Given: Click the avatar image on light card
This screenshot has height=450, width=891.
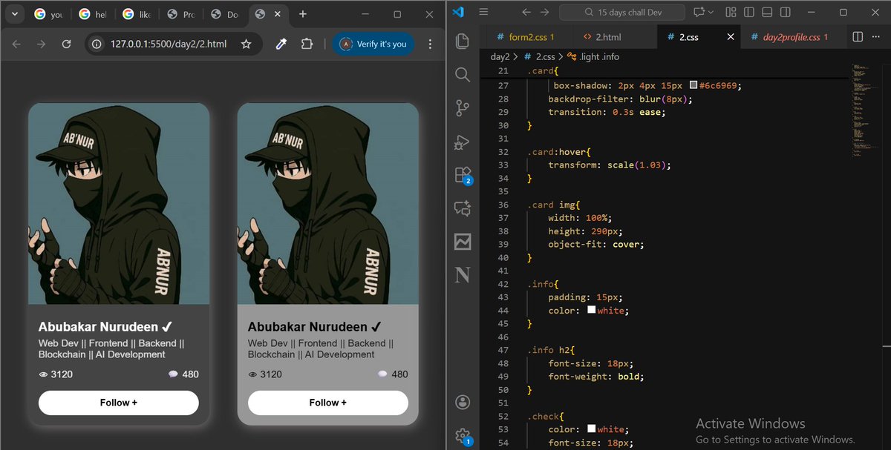Looking at the screenshot, I should coord(327,204).
